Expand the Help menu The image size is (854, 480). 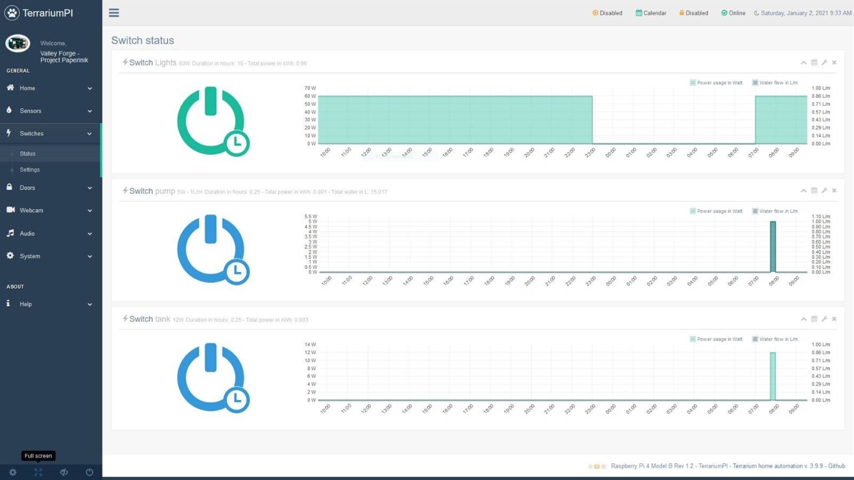tap(51, 304)
